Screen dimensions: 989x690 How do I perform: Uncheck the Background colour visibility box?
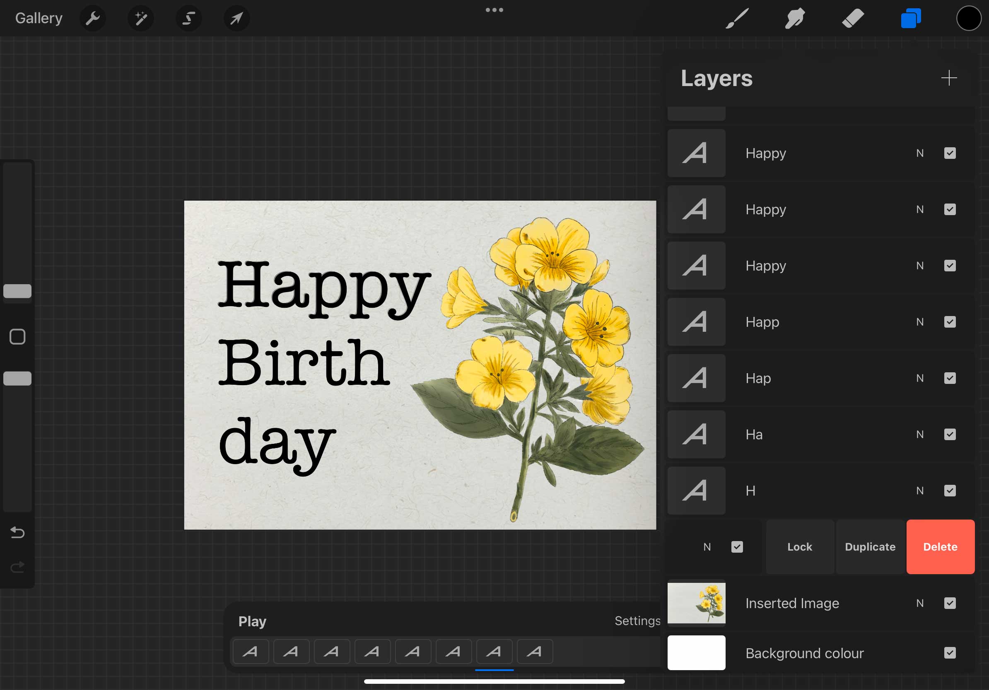click(950, 653)
